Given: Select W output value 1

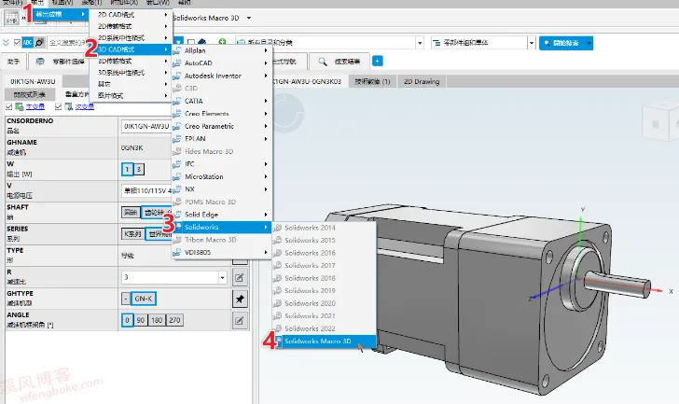Looking at the screenshot, I should (127, 169).
